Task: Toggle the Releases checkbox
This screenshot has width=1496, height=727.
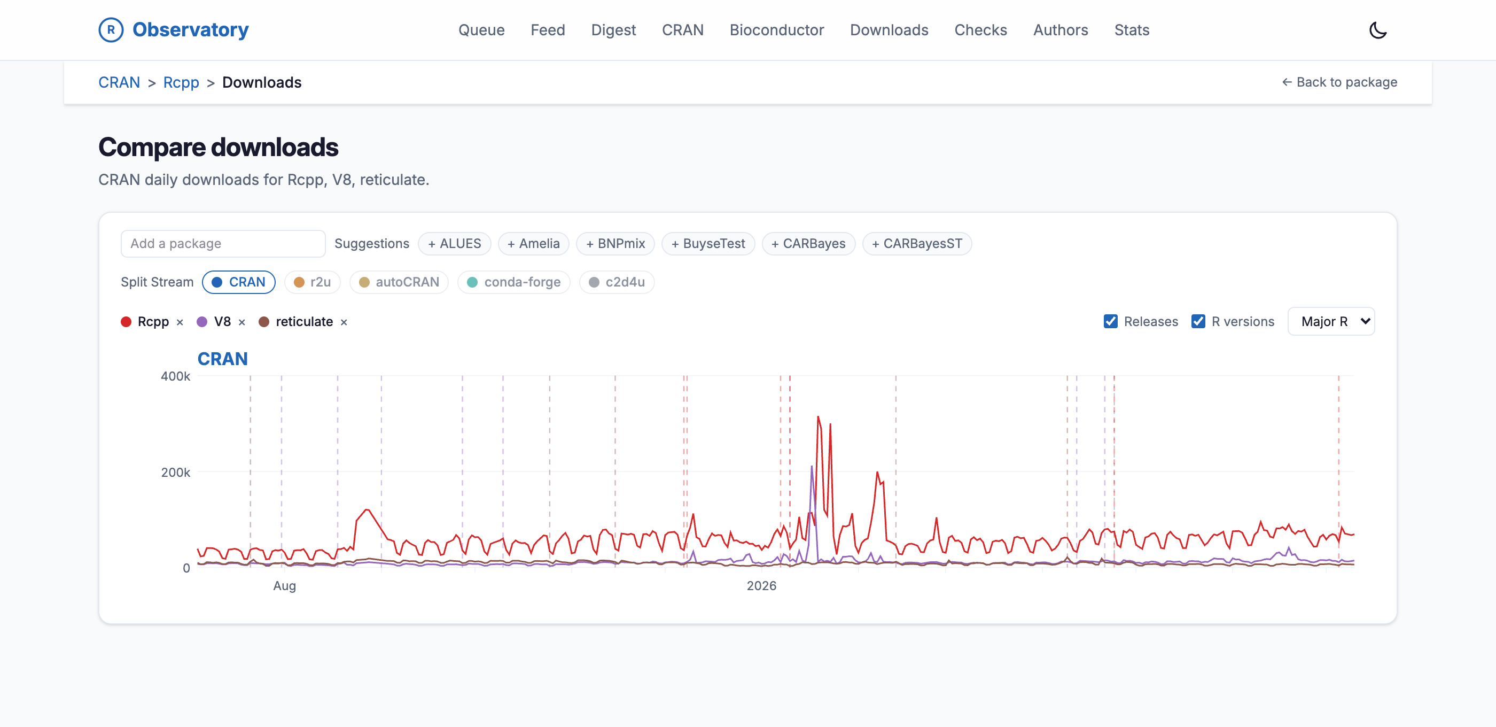Action: pos(1110,321)
